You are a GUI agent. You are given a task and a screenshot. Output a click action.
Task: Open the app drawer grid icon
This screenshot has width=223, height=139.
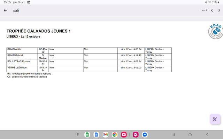click(79, 134)
